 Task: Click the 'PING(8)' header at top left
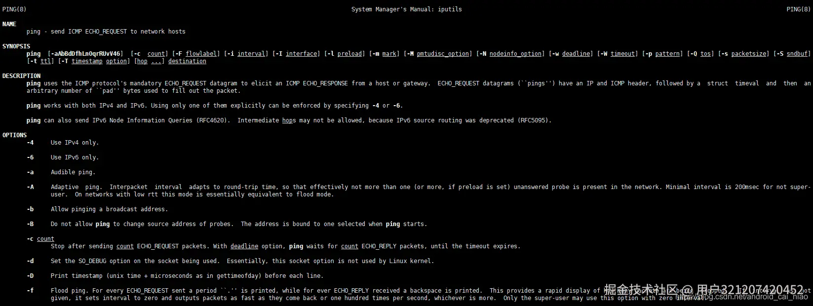click(14, 9)
